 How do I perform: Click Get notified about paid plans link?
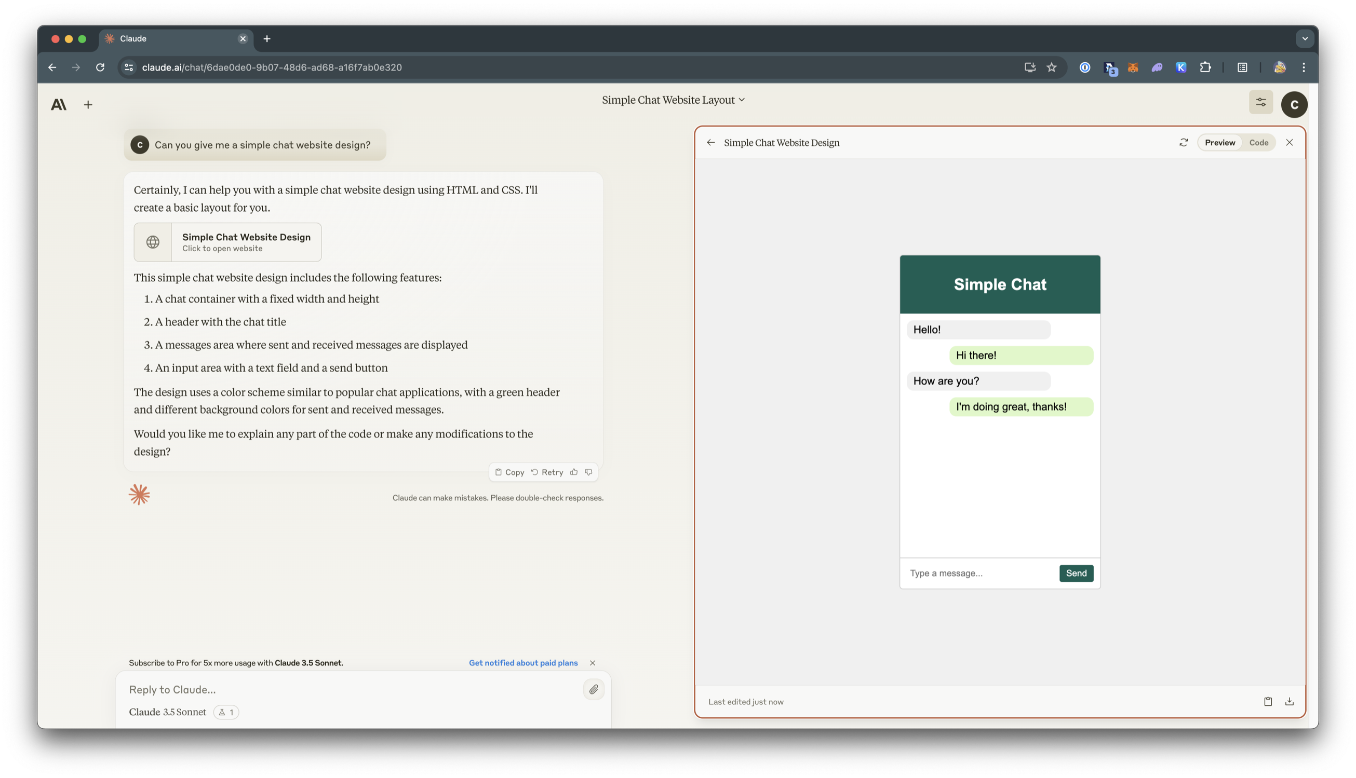click(523, 663)
